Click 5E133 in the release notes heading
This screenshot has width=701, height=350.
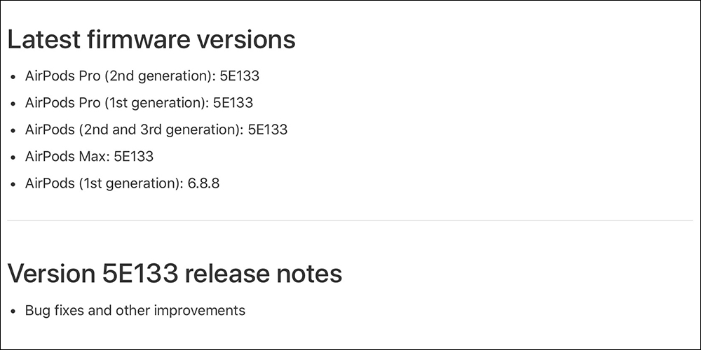coord(140,273)
